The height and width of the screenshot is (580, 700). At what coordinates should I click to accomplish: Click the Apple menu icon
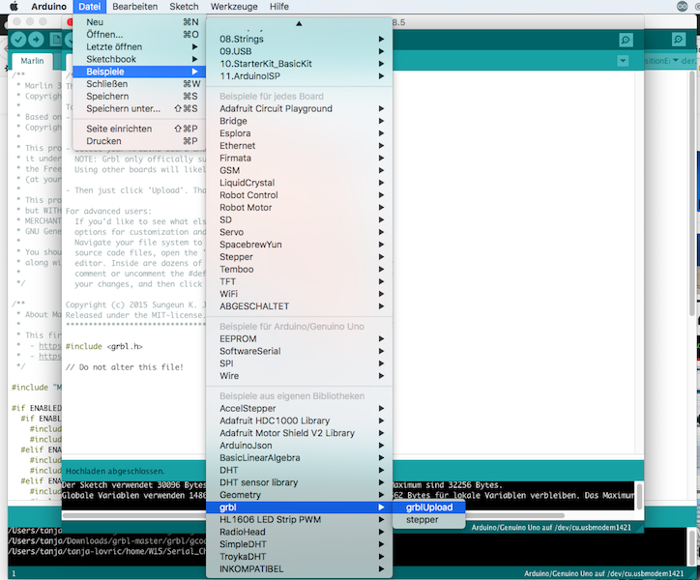14,6
